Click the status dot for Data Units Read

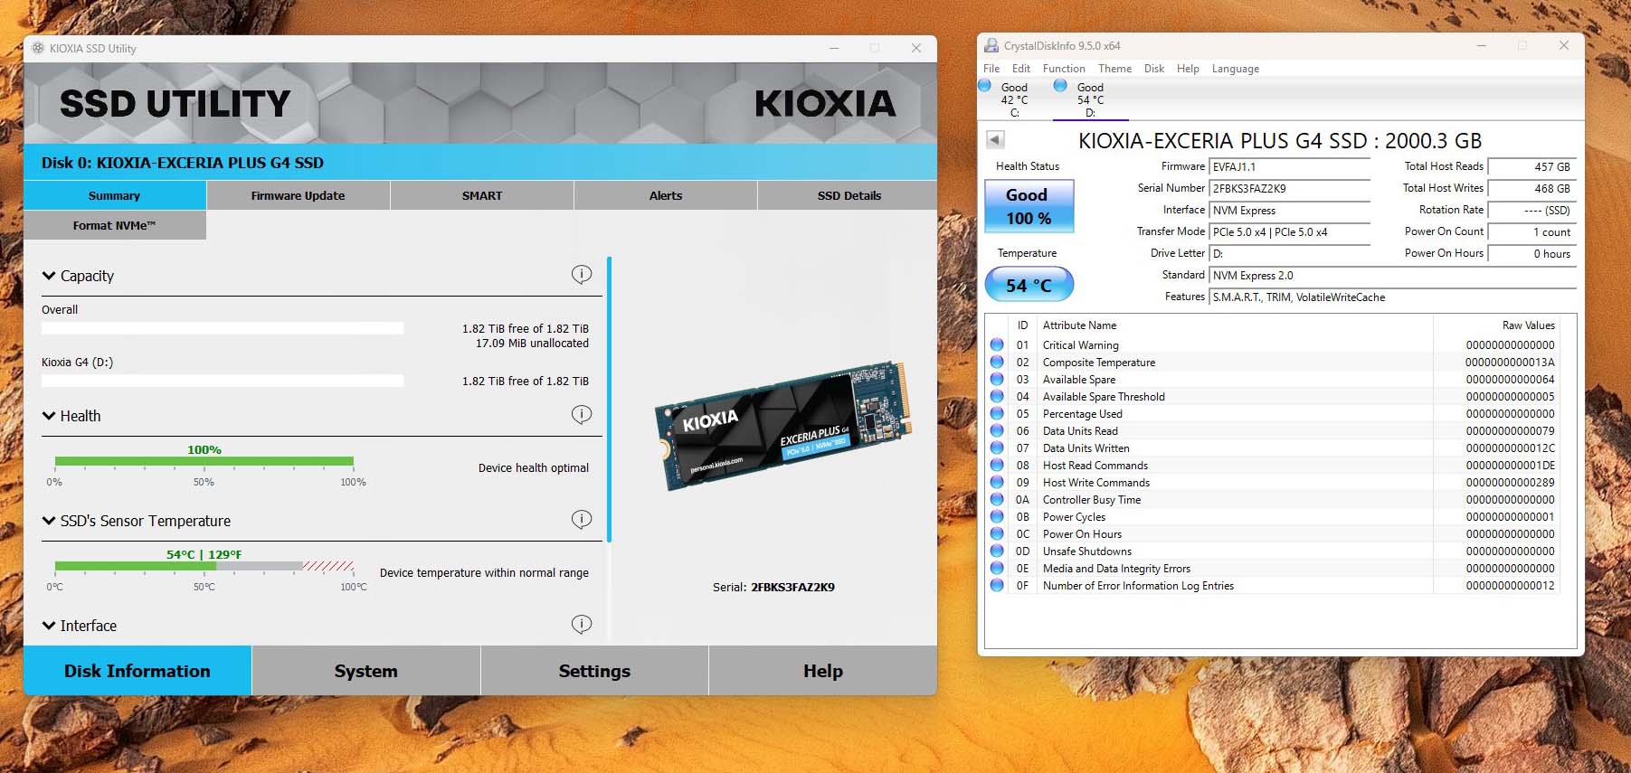click(x=997, y=430)
